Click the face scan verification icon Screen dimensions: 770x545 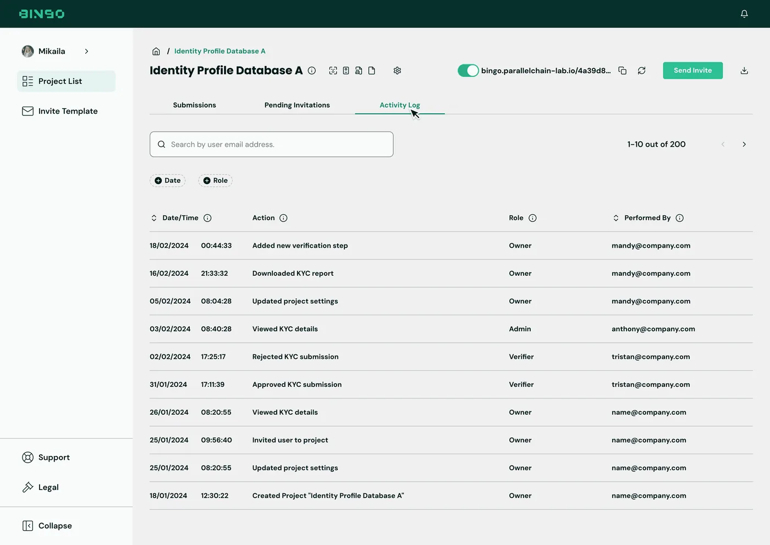click(333, 70)
